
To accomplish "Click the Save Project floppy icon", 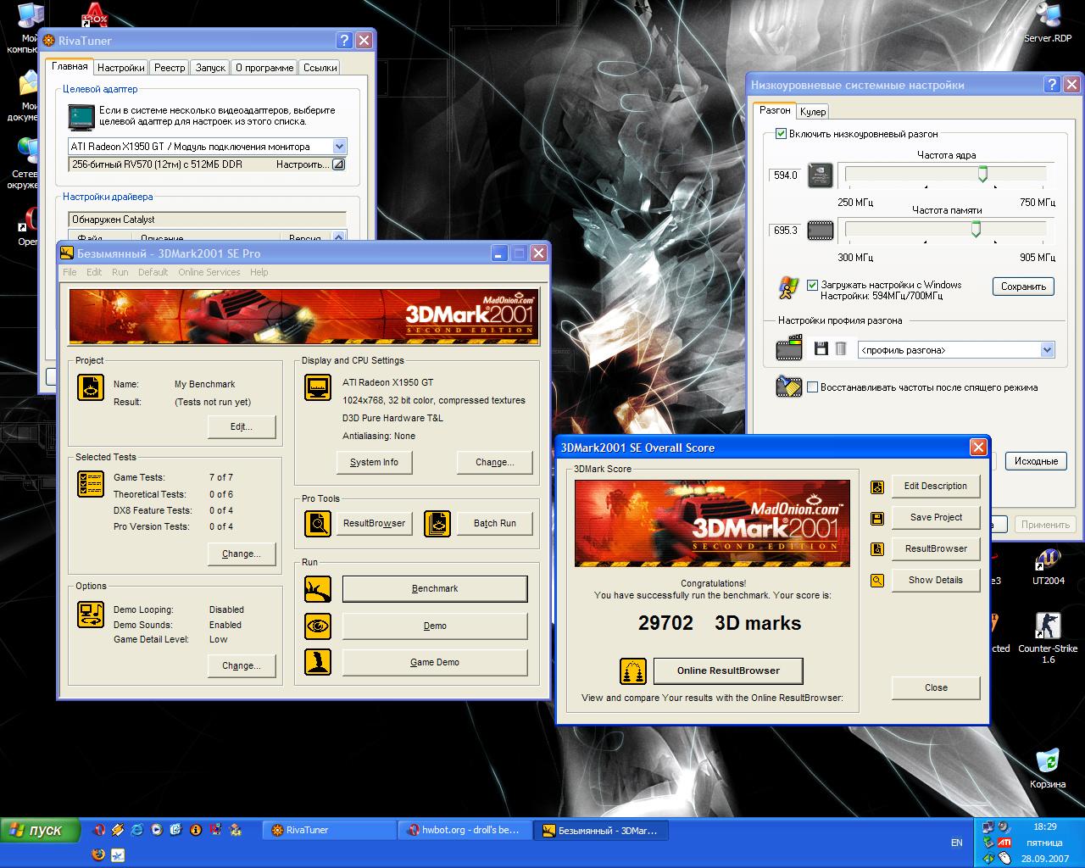I will (x=877, y=518).
